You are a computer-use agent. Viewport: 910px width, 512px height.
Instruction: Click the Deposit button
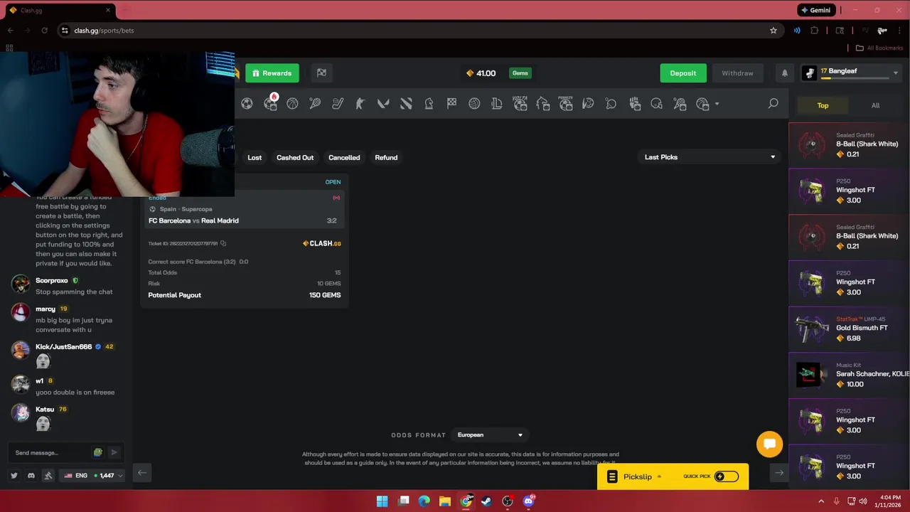(682, 73)
